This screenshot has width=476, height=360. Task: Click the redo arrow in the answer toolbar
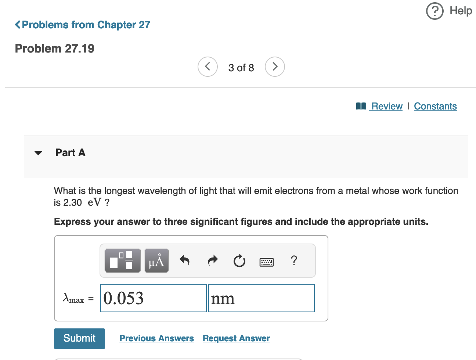[212, 260]
